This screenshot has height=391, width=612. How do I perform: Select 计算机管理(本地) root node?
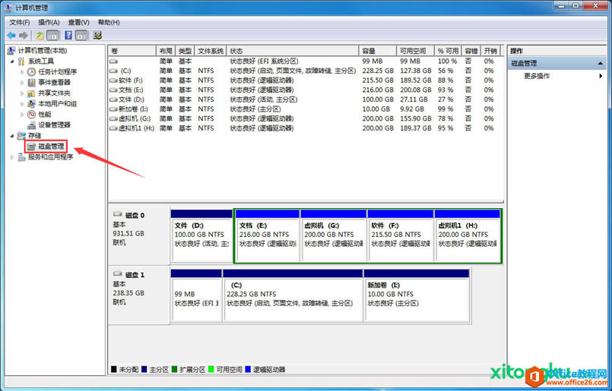42,51
